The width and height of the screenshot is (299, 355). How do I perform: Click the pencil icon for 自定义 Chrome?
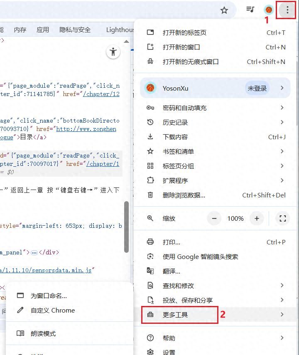click(20, 310)
